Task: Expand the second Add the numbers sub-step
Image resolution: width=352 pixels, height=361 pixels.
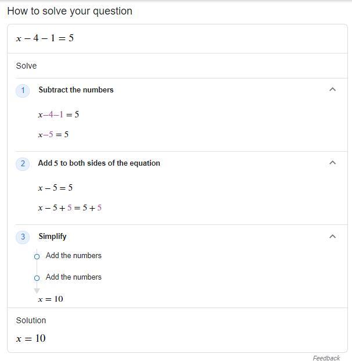Action: [73, 277]
